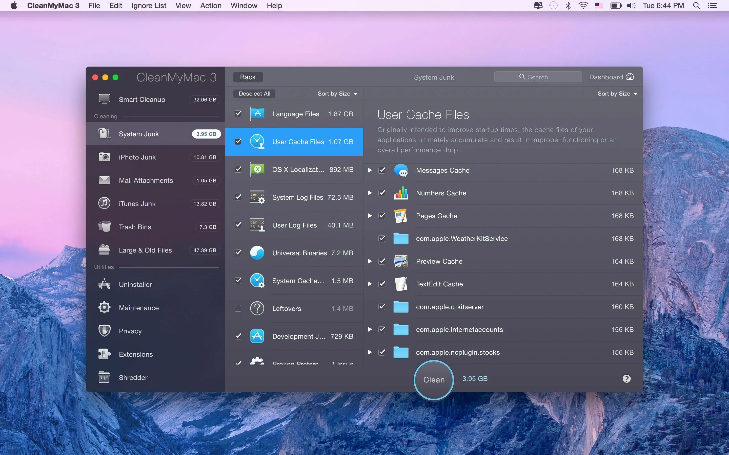This screenshot has height=455, width=729.
Task: Select the Universal Binaries 7.2 MB row
Action: coord(294,253)
